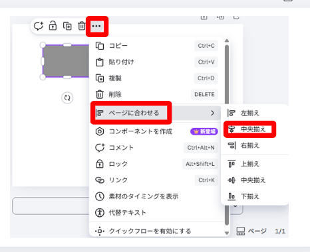Click the 新登場 crown badge
Image resolution: width=310 pixels, height=252 pixels.
tap(204, 131)
